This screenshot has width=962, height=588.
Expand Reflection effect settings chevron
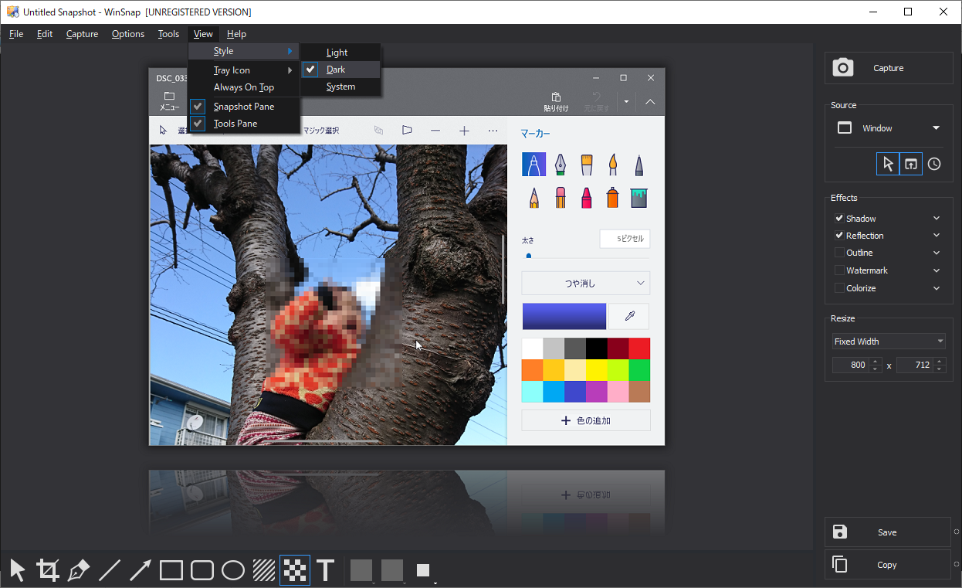[x=937, y=236]
